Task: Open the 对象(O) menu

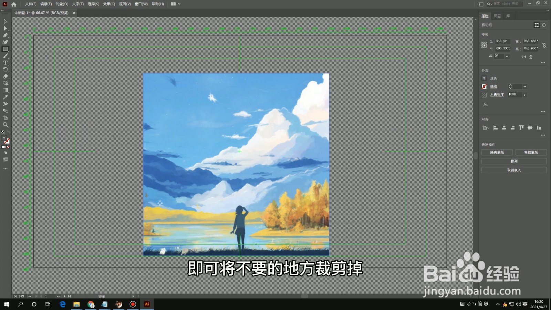Action: point(62,4)
